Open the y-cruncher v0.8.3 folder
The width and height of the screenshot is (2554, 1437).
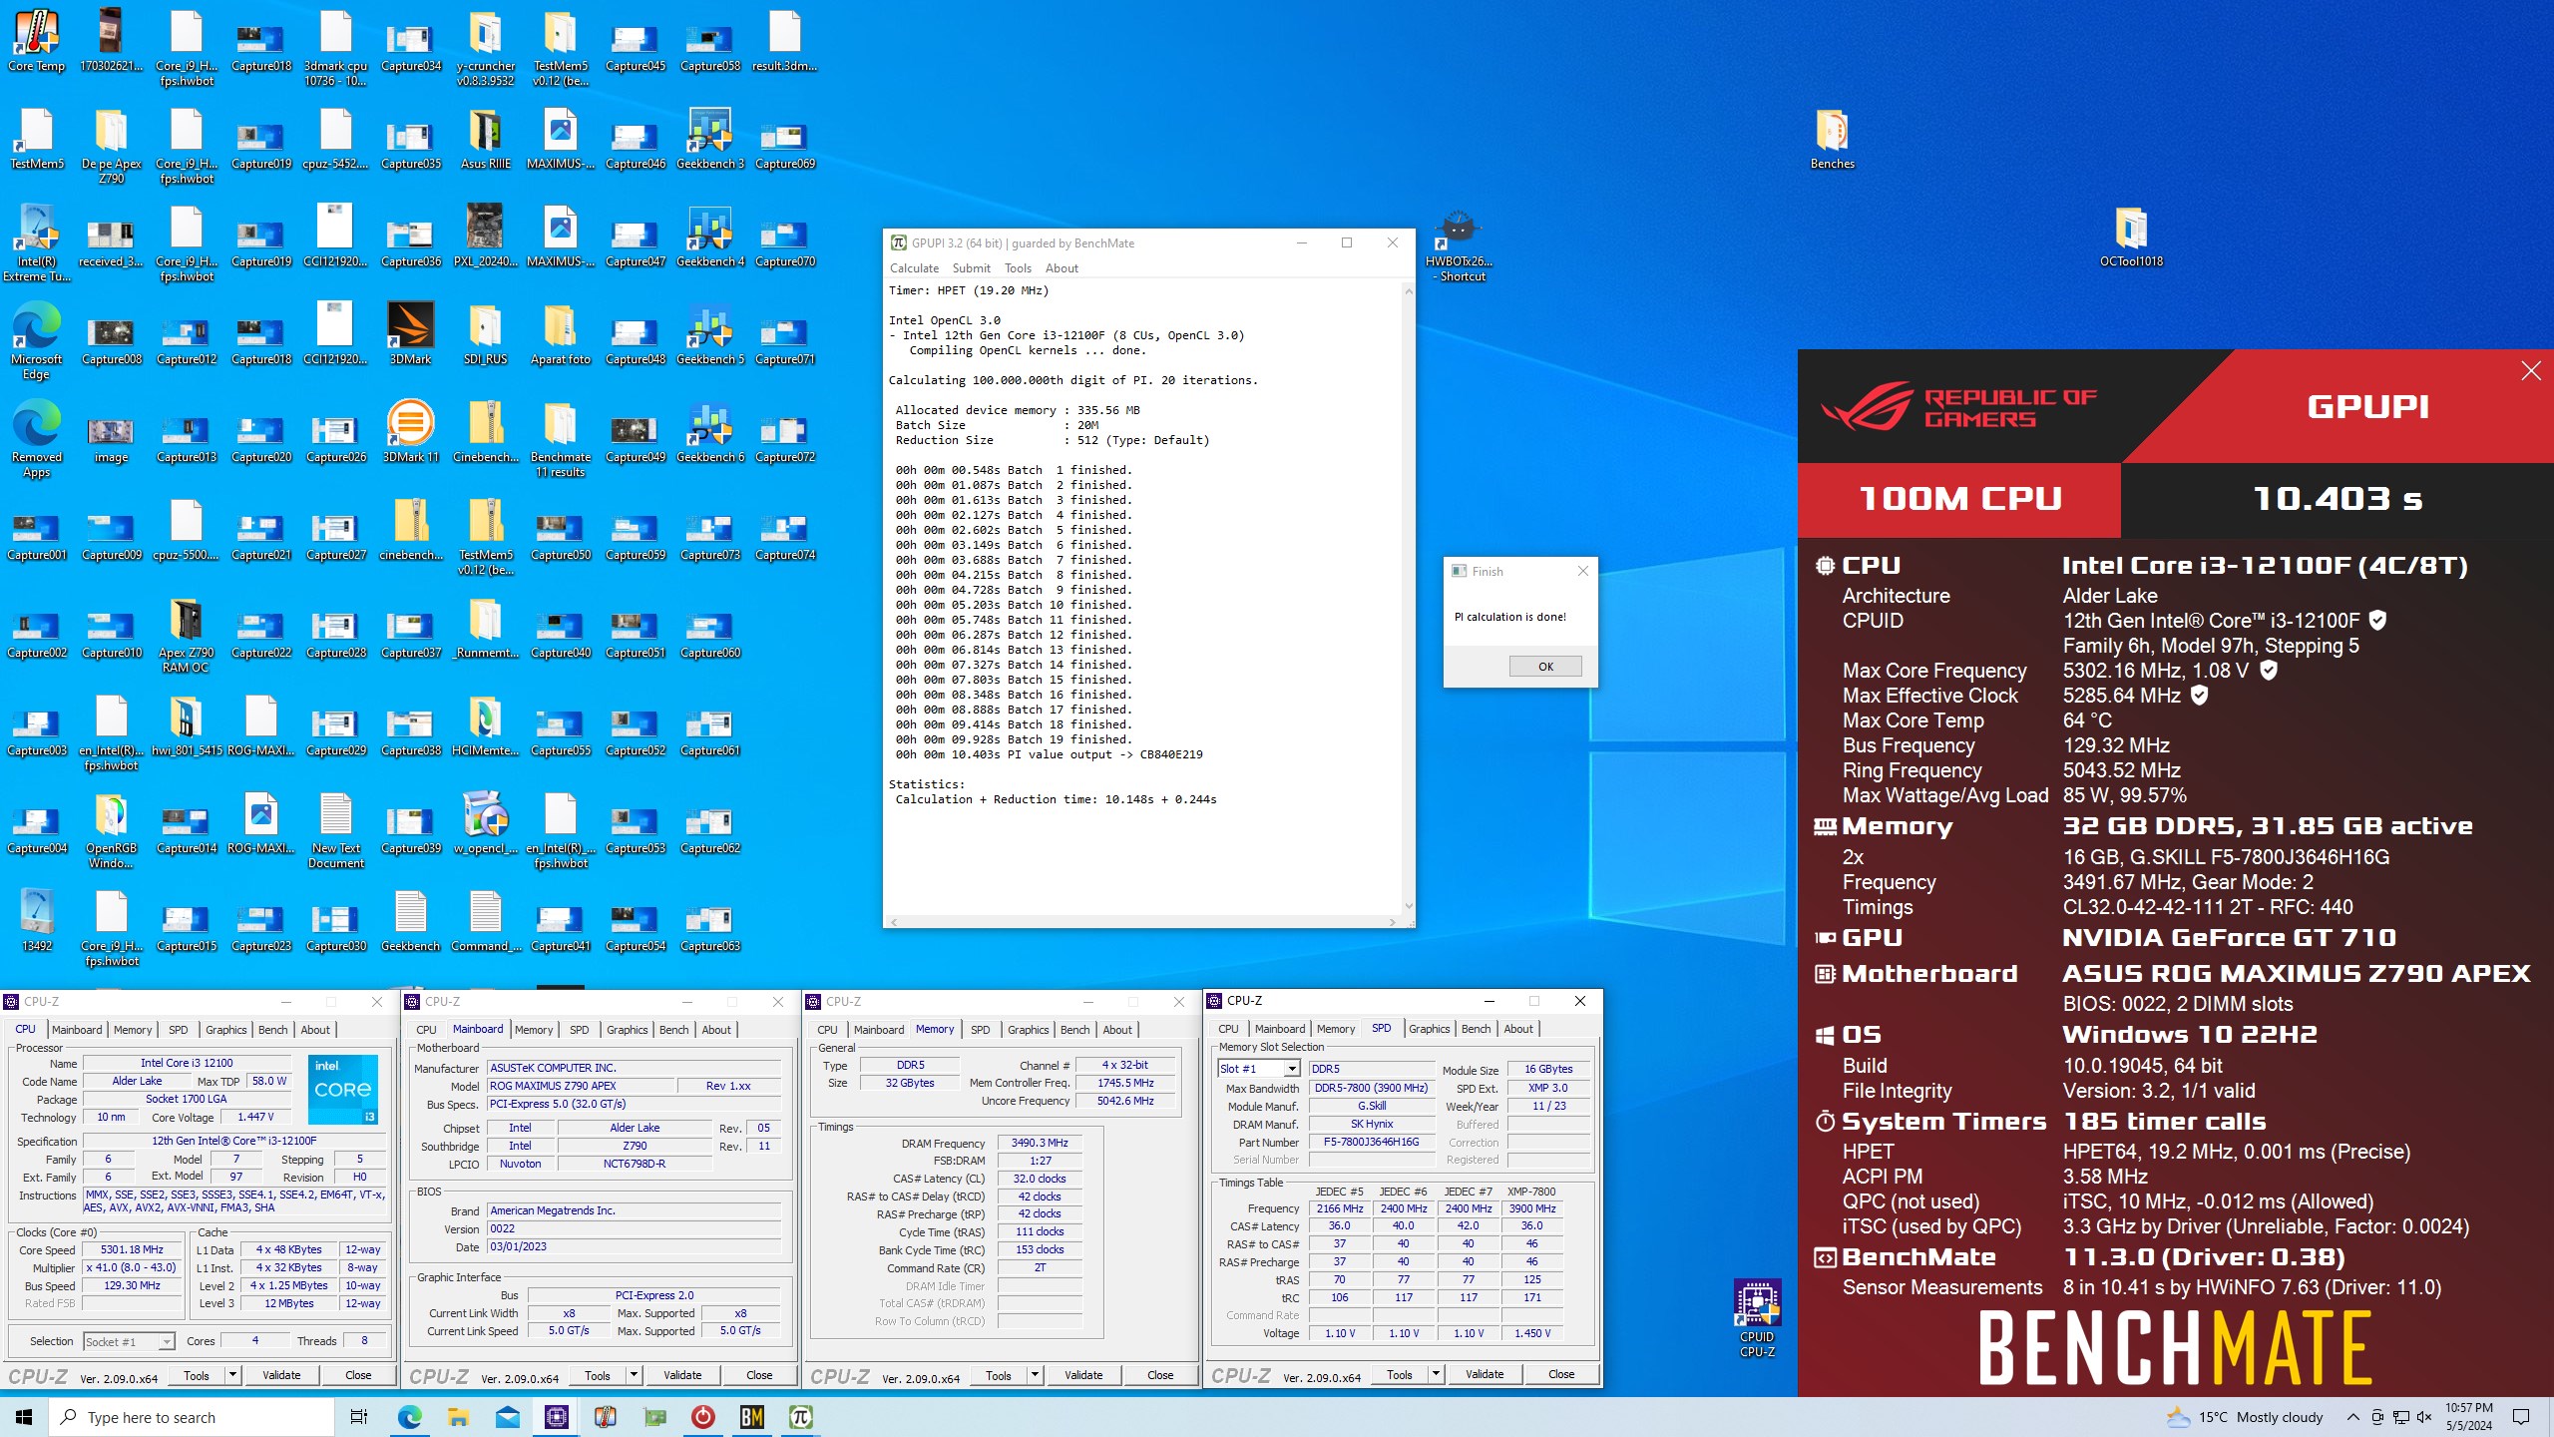485,48
